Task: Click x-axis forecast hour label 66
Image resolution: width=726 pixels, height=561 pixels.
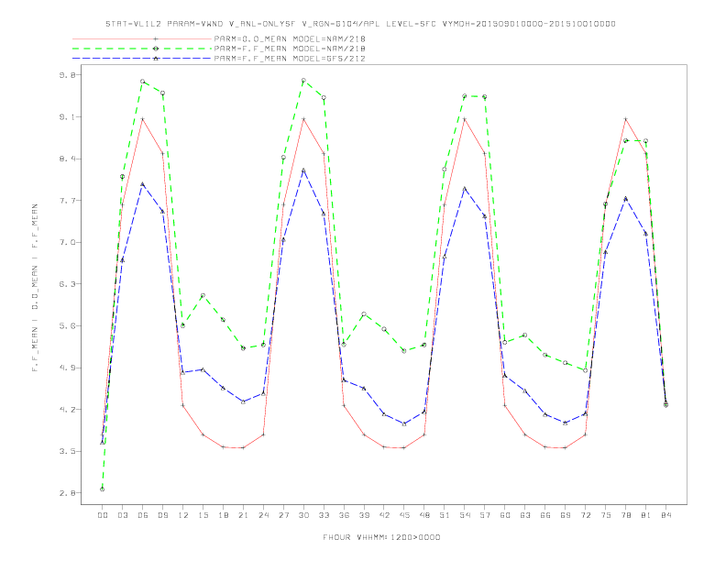Action: coord(545,515)
